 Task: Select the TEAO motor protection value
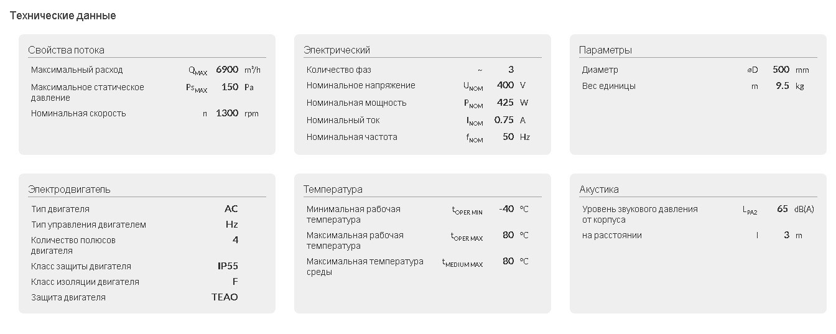pos(225,297)
